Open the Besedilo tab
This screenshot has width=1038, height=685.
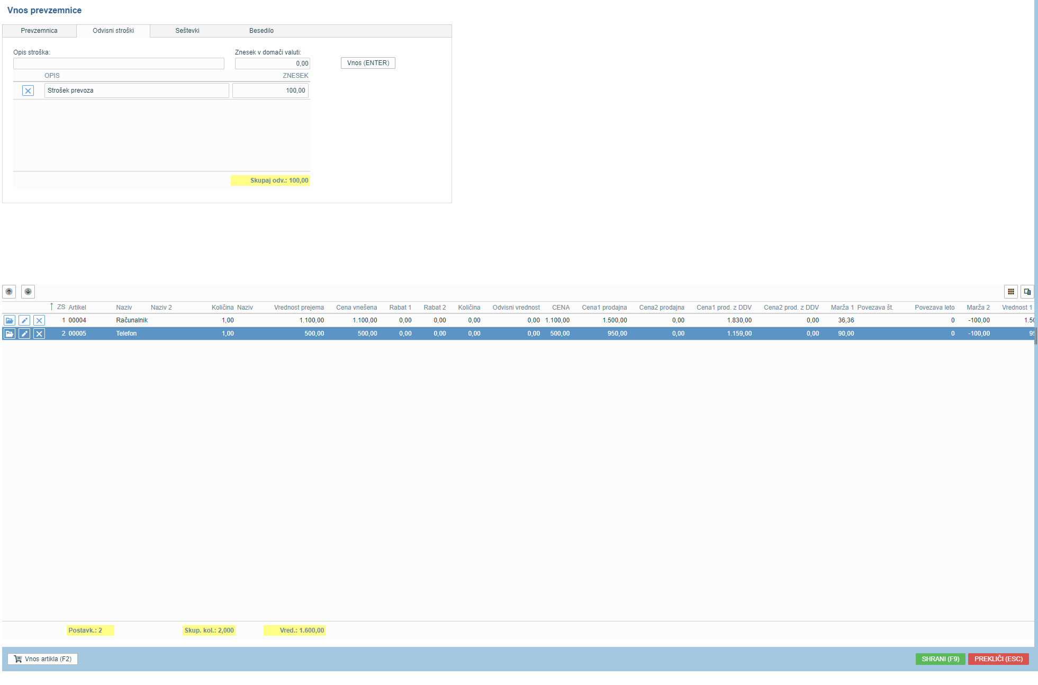[261, 31]
